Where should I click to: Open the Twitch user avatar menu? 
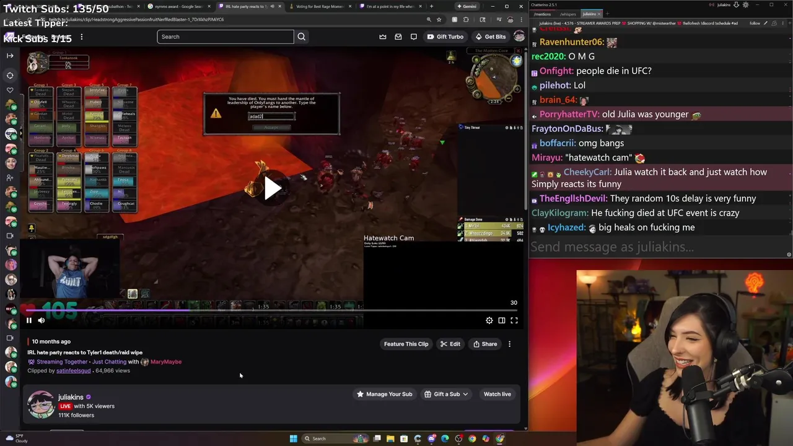[x=519, y=37]
